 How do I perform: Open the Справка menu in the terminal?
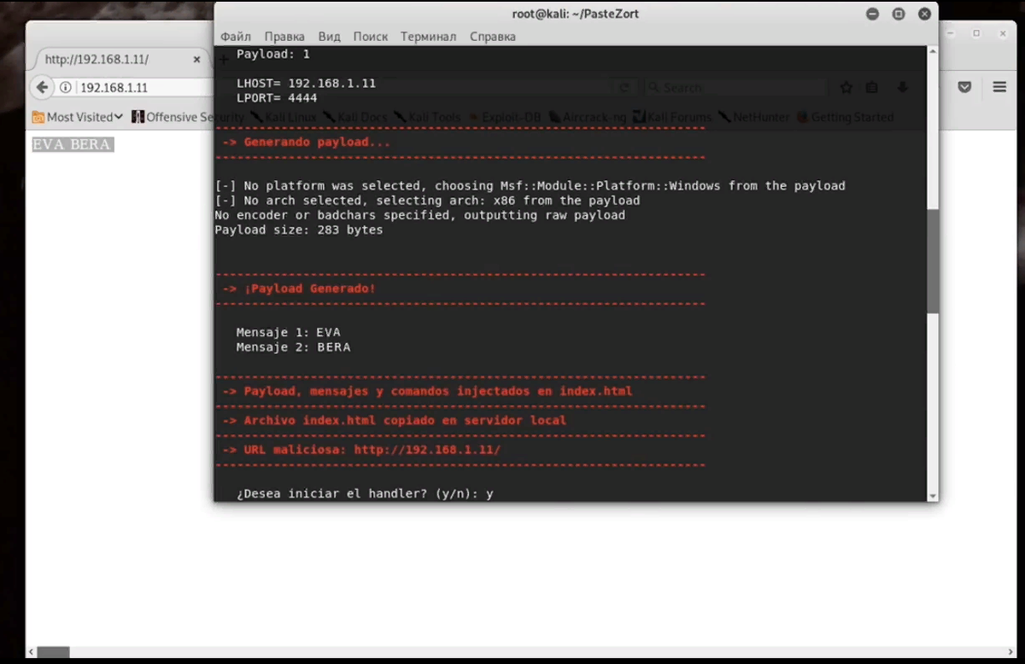(x=493, y=37)
